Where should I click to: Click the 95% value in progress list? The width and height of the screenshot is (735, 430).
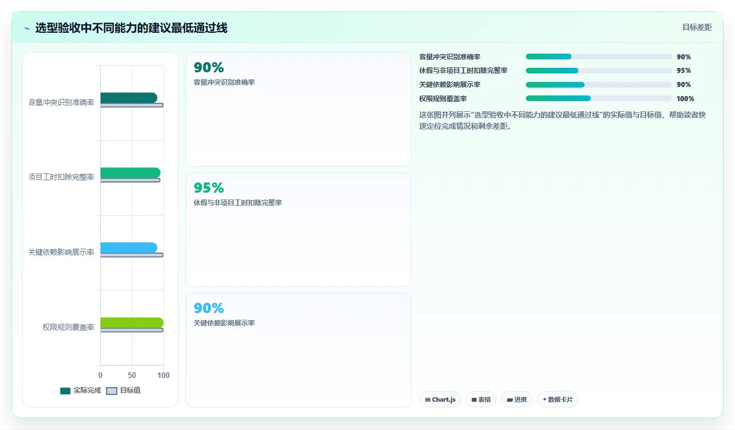[684, 71]
